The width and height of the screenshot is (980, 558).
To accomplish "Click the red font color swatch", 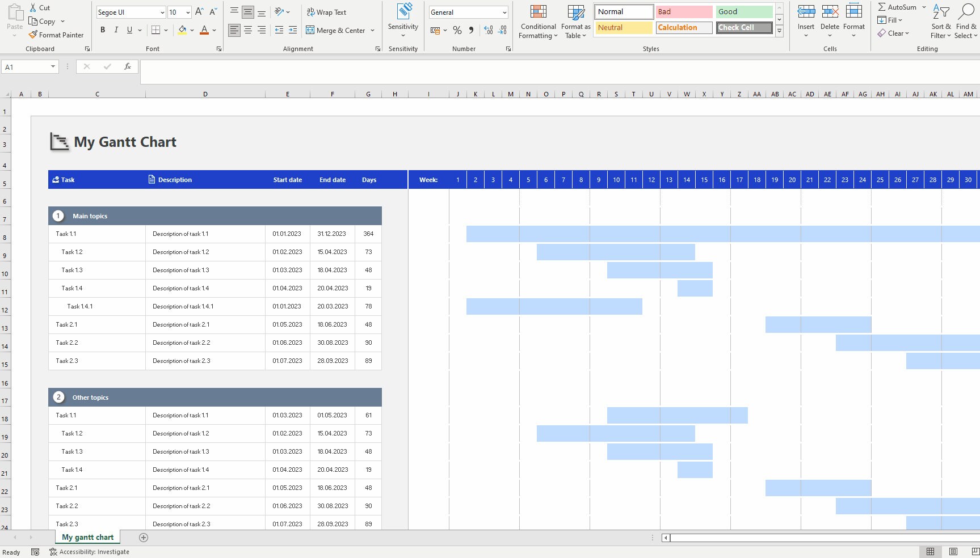I will pyautogui.click(x=204, y=34).
